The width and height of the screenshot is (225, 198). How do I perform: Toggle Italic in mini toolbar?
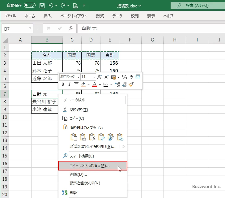click(70, 84)
